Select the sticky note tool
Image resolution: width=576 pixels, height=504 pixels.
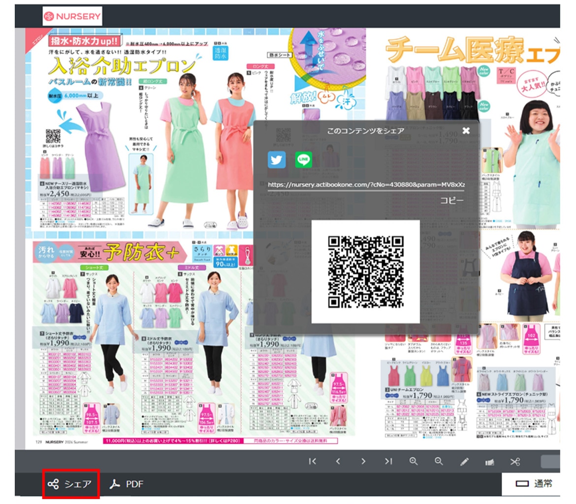pyautogui.click(x=490, y=462)
